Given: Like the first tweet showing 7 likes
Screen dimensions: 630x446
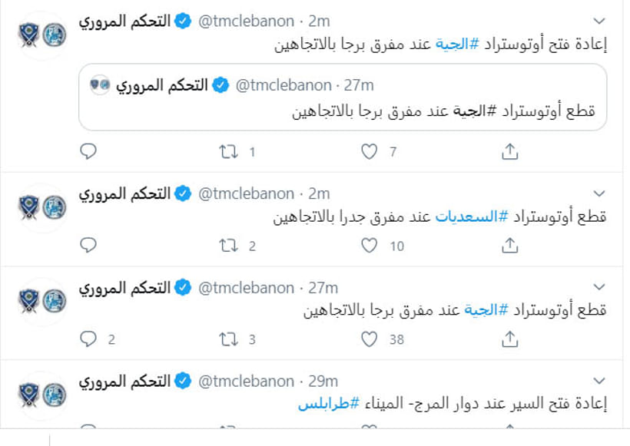Looking at the screenshot, I should 369,152.
